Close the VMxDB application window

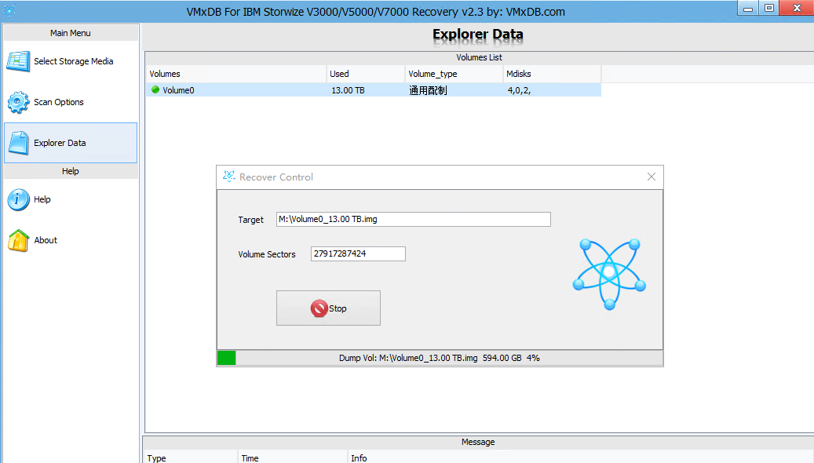[x=797, y=9]
